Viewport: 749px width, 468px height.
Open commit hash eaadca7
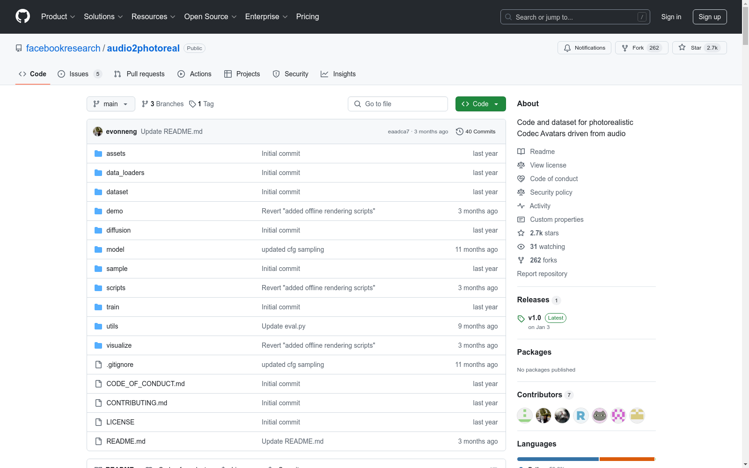pos(398,132)
